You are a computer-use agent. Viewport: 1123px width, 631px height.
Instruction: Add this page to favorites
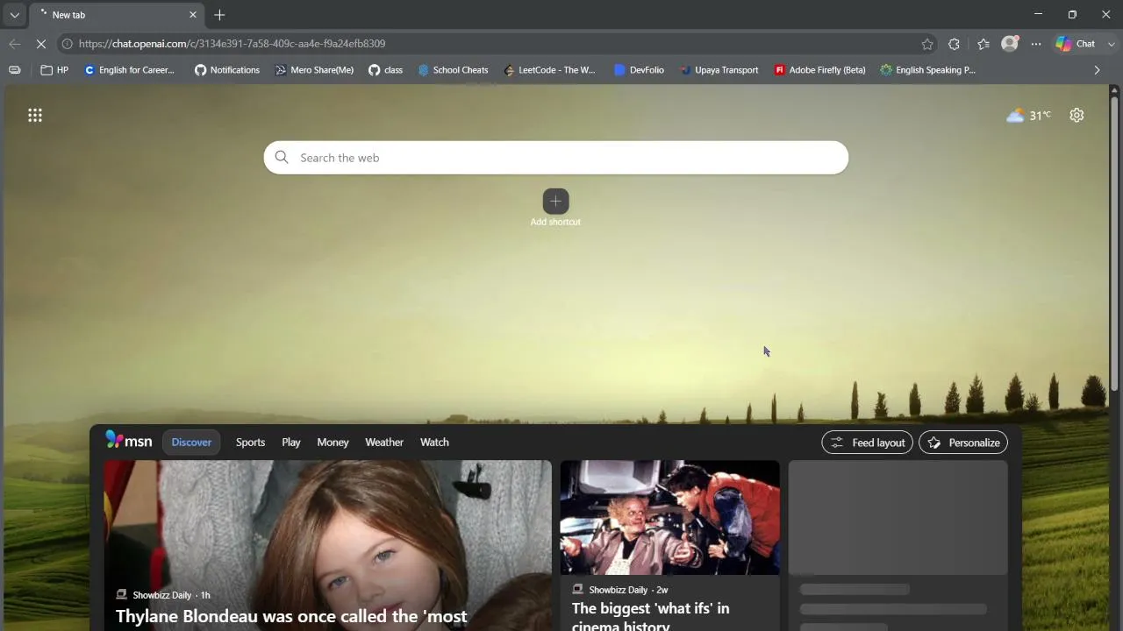927,44
